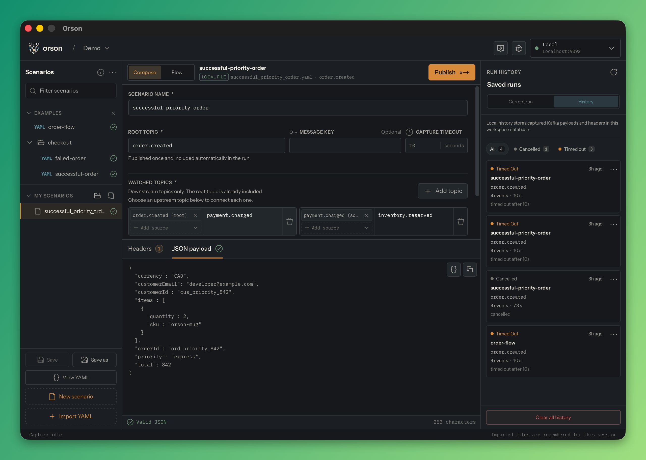Click View YAML button
The image size is (646, 460).
coord(71,378)
